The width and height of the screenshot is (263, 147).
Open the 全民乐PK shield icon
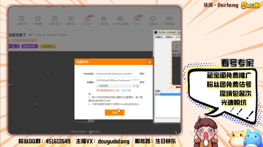click(x=104, y=19)
